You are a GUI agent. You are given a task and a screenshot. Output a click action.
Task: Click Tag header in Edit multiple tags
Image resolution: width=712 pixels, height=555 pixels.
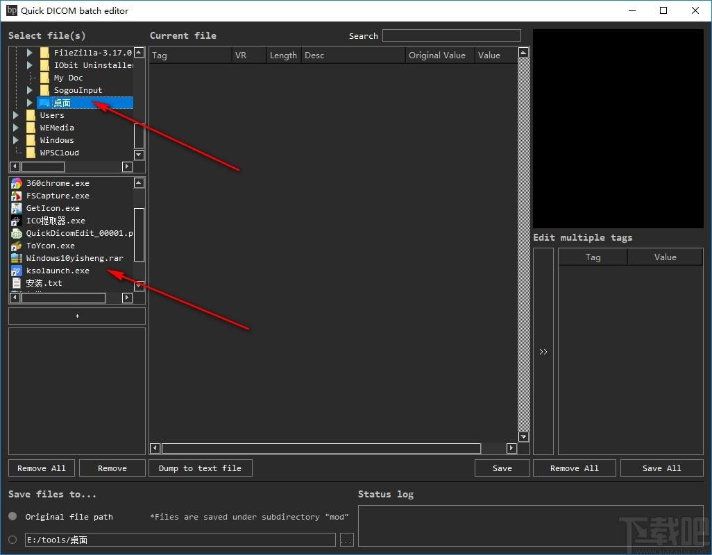point(593,257)
